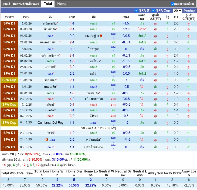This screenshot has width=197, height=190.
Task: Toggle the แสดงรายละเอียด checkbox
Action: pos(172,4)
